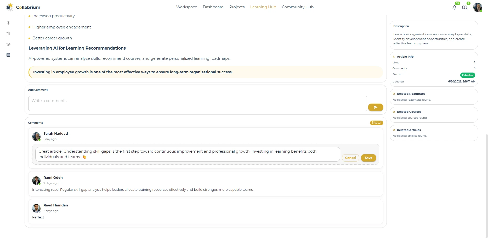Click the name Sarah Haddad
Viewport: 488px width, 238px height.
point(56,133)
